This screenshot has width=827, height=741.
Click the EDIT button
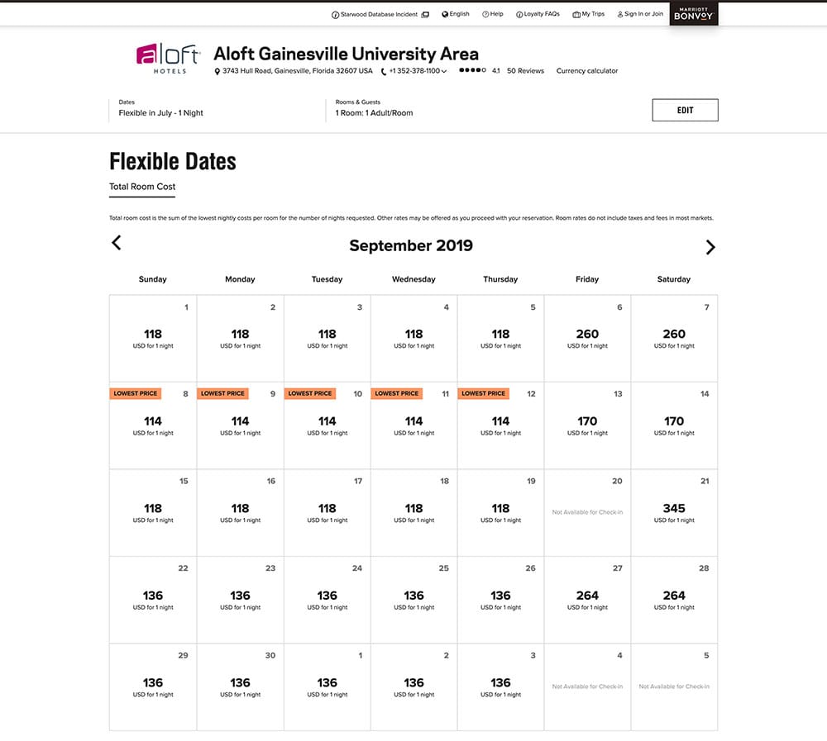(685, 109)
